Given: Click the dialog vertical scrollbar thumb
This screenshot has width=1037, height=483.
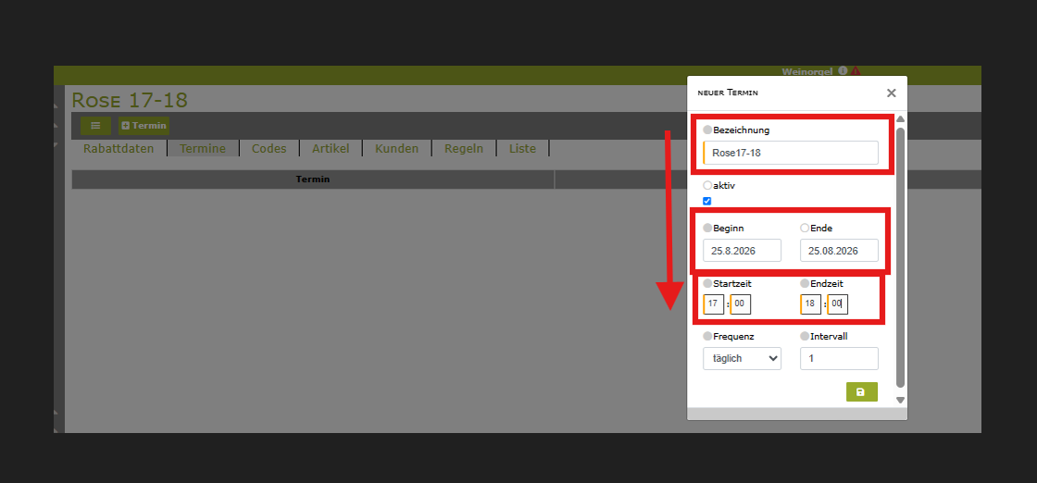Looking at the screenshot, I should [900, 257].
